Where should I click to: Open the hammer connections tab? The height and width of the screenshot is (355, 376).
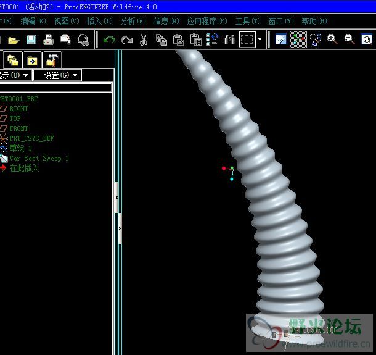pos(52,60)
